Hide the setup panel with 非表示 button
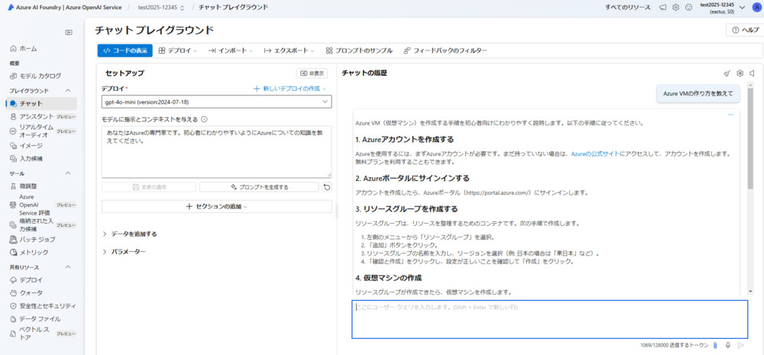Viewport: 764px width, 355px height. (312, 73)
